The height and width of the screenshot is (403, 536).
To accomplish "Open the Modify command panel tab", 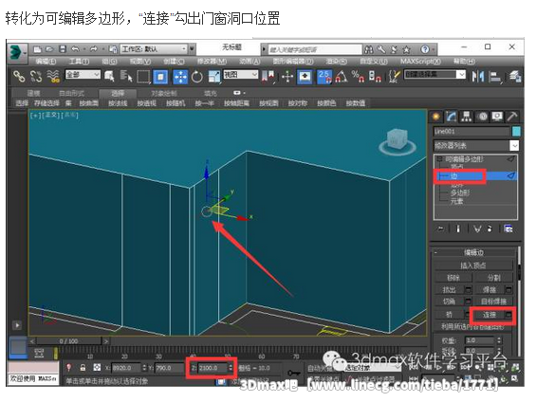I will [452, 117].
